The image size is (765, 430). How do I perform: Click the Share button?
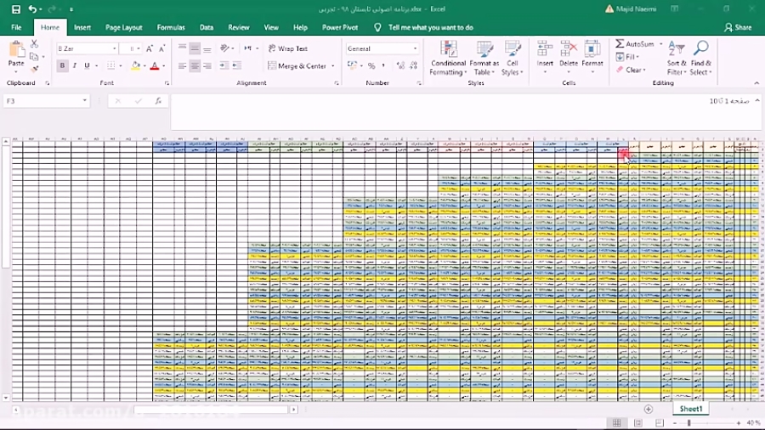(x=738, y=27)
